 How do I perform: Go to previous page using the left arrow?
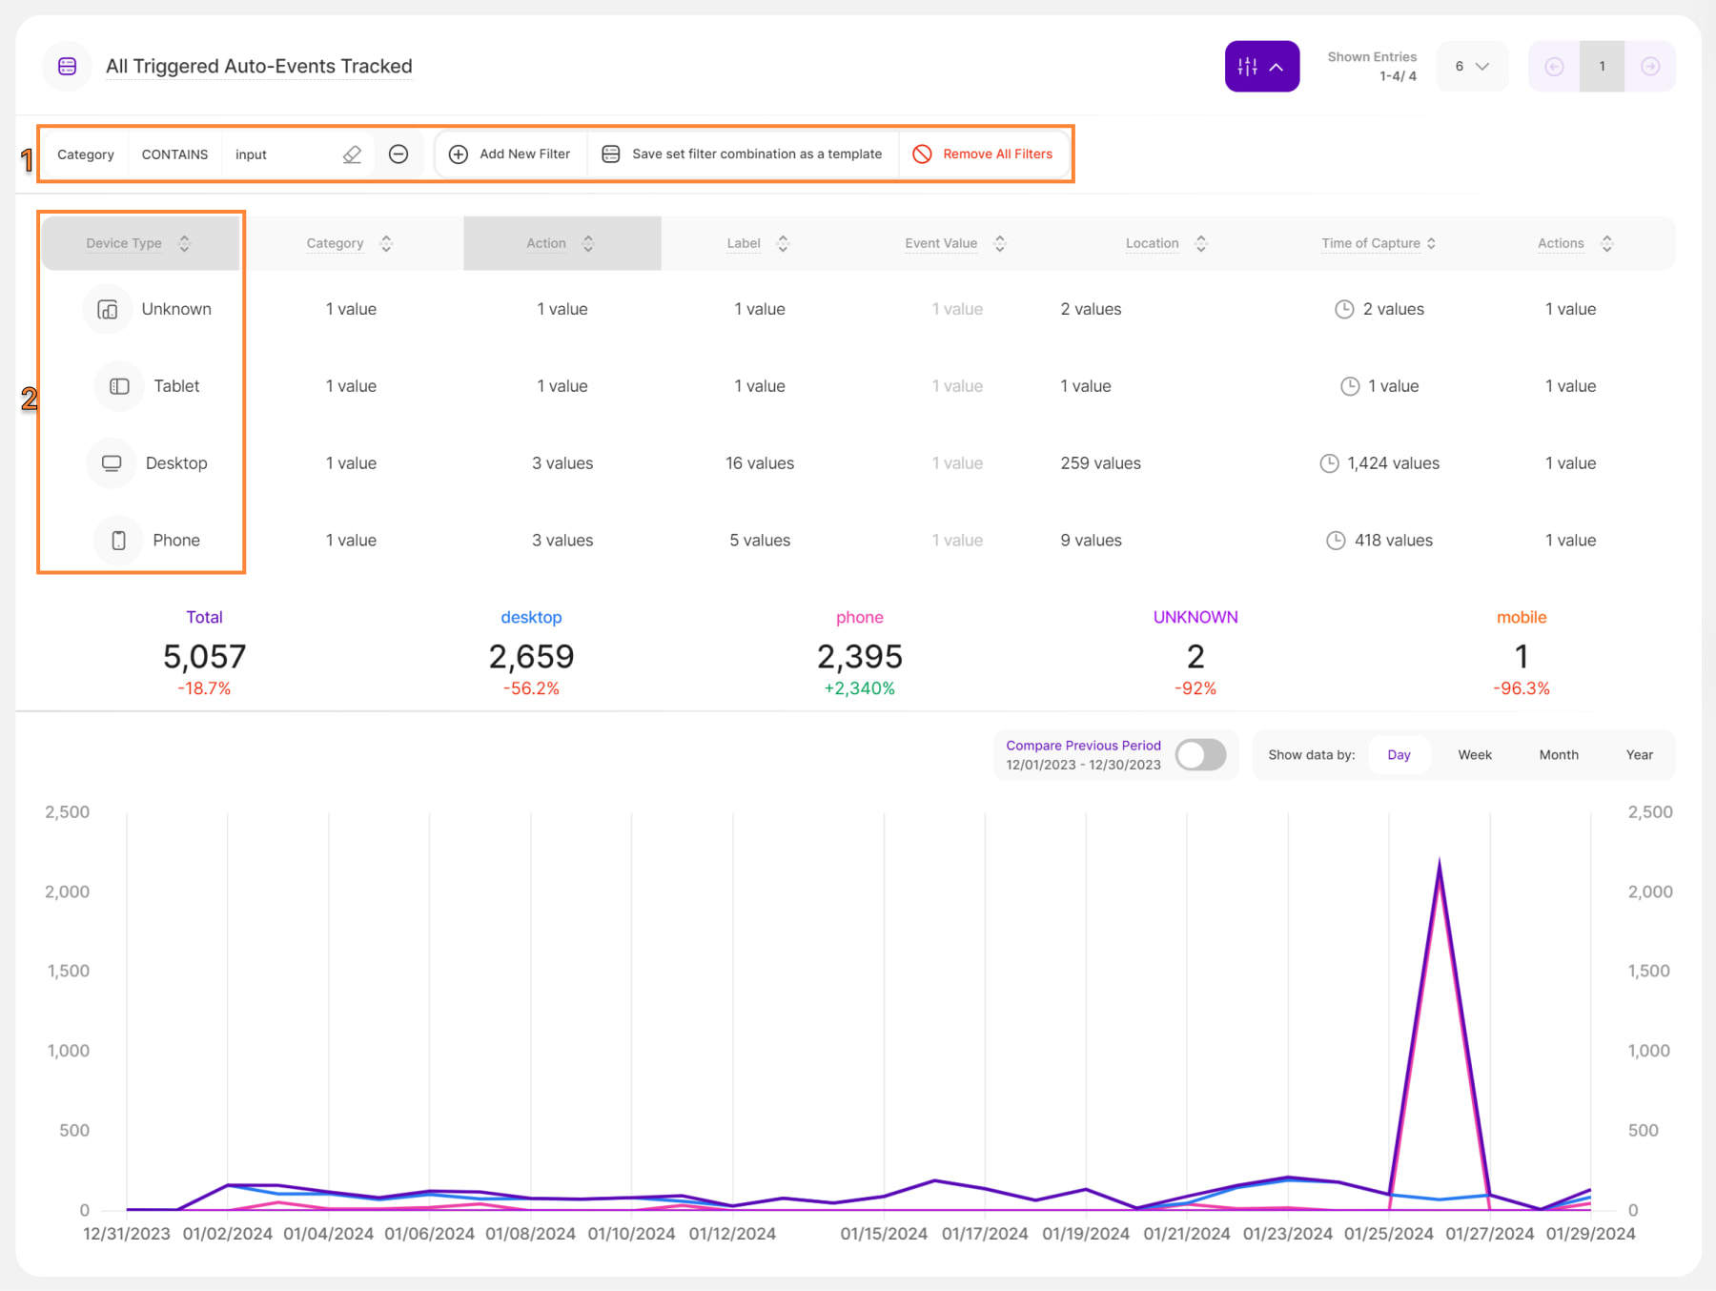point(1554,67)
